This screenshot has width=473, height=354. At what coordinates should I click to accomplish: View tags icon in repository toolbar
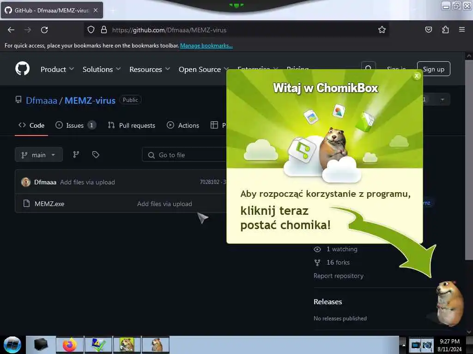click(96, 154)
